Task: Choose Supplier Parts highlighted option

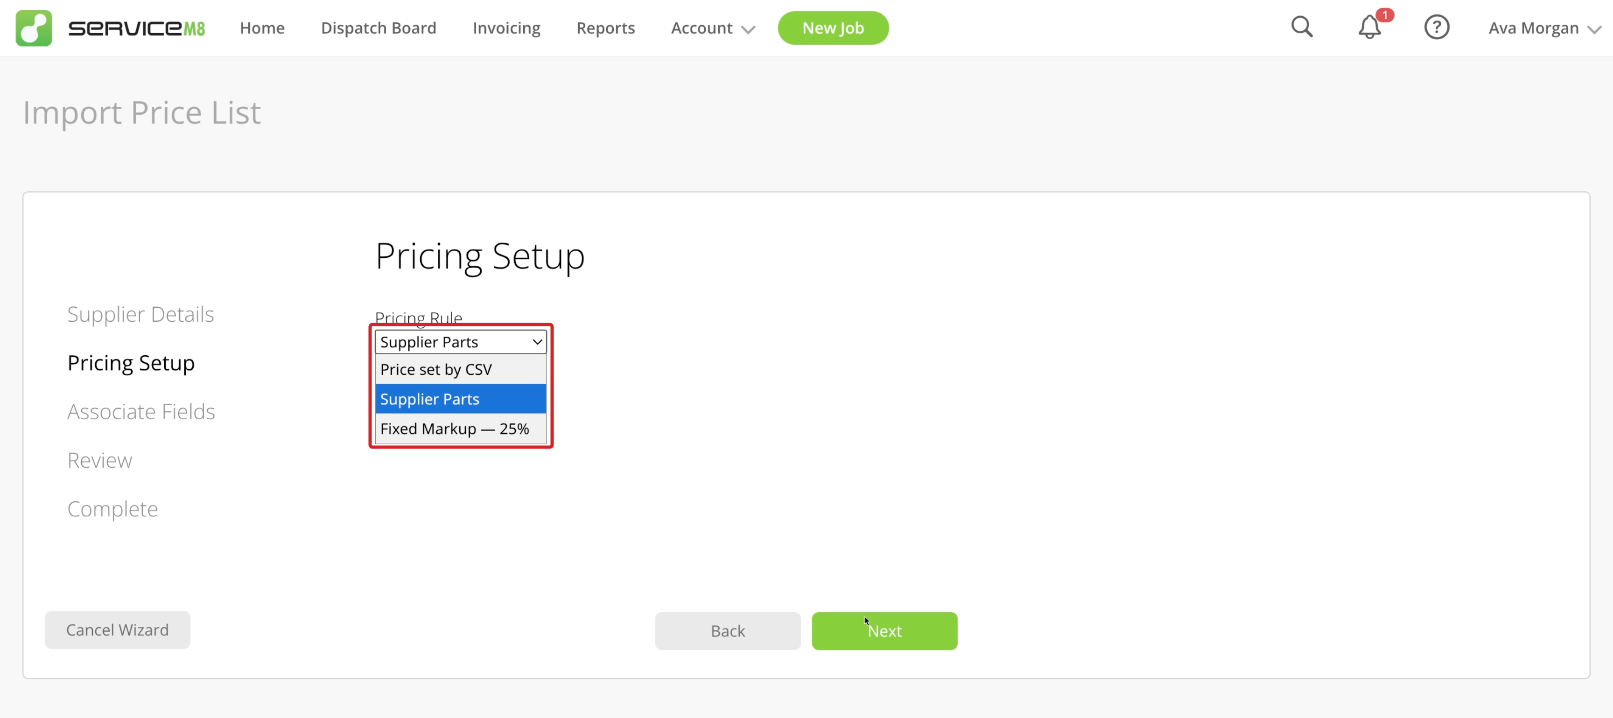Action: click(460, 399)
